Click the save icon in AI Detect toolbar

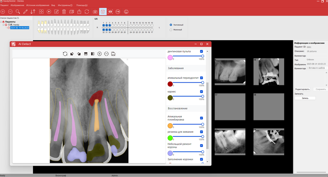[113, 54]
